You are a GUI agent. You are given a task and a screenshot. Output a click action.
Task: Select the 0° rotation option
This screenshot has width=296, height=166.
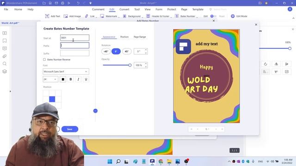[116, 51]
